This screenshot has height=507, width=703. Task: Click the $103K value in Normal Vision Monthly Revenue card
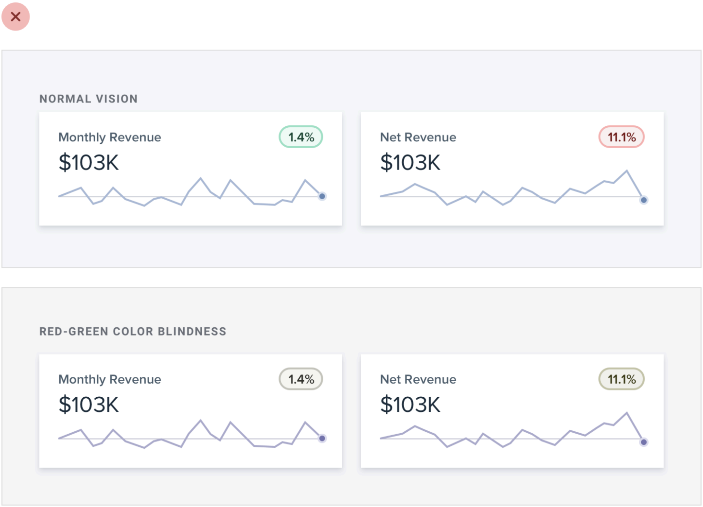pyautogui.click(x=88, y=163)
